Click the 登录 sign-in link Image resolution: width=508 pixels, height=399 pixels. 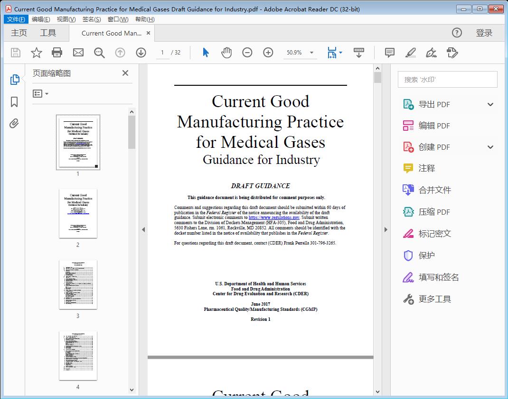[x=485, y=33]
